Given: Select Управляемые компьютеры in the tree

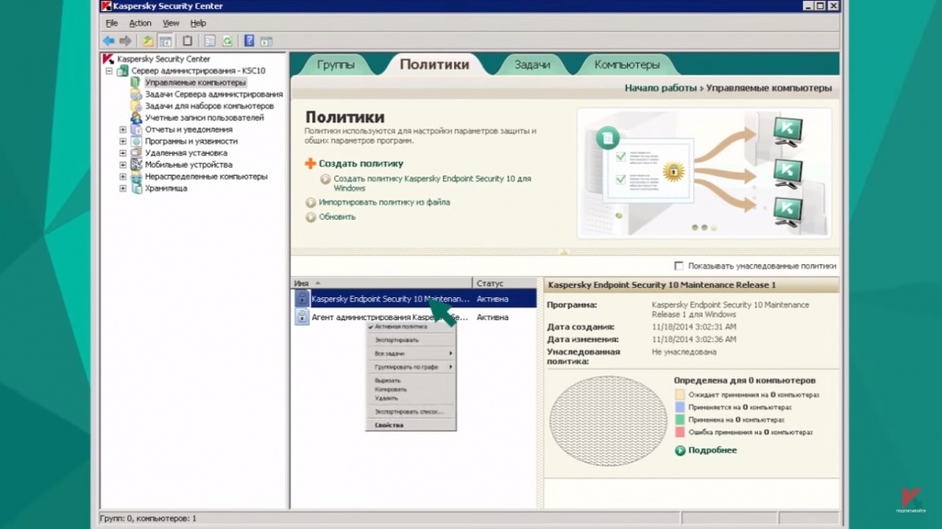Looking at the screenshot, I should (195, 82).
